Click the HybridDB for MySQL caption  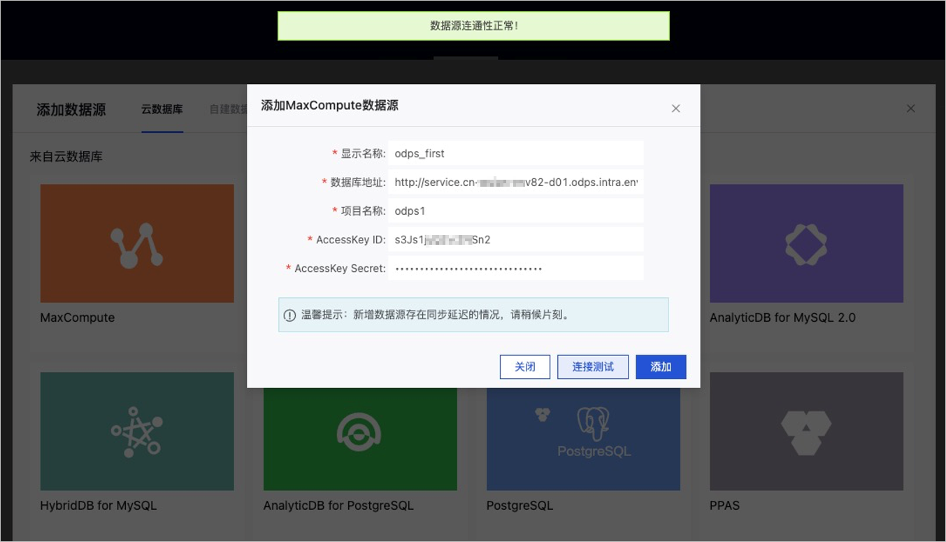pyautogui.click(x=99, y=505)
